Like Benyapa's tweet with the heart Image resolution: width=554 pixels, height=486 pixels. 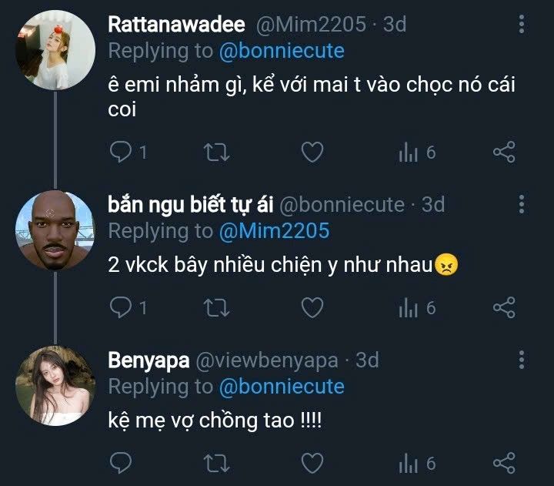(311, 463)
